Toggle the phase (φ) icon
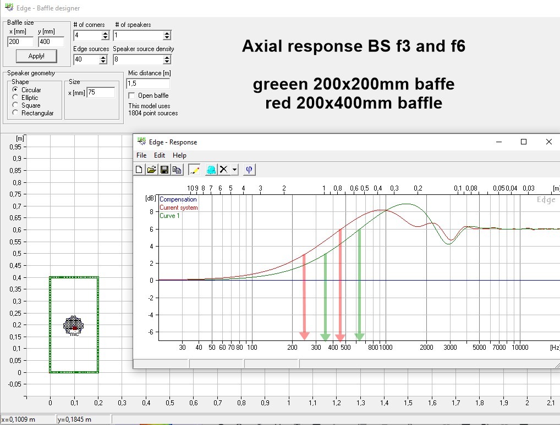This screenshot has width=560, height=425. coord(249,170)
